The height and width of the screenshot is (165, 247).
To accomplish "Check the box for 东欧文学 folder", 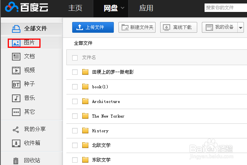I will click(75, 160).
